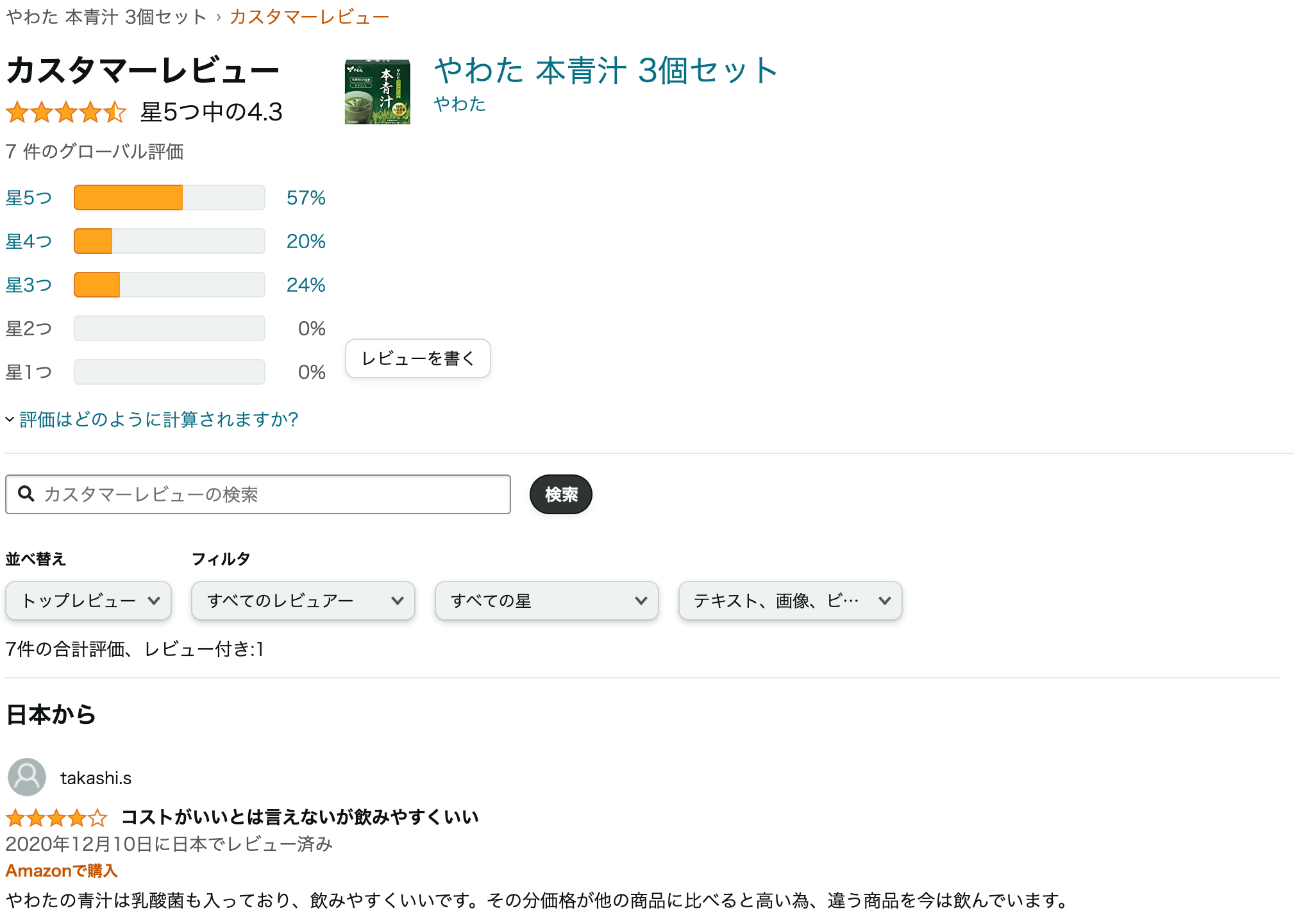Click the レビューを書く button
This screenshot has height=922, width=1294.
point(418,358)
